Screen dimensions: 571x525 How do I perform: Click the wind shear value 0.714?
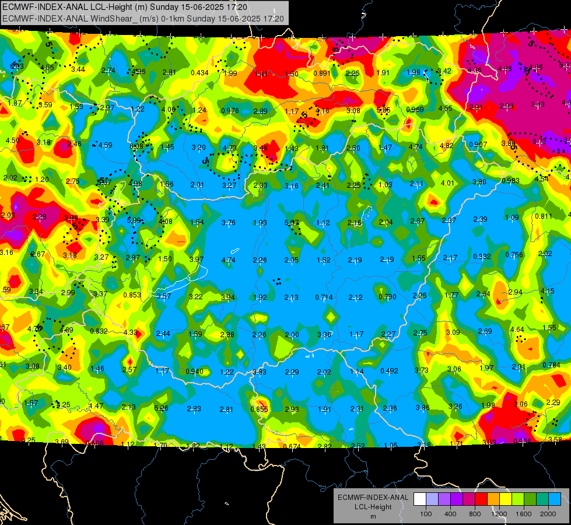coord(324,297)
